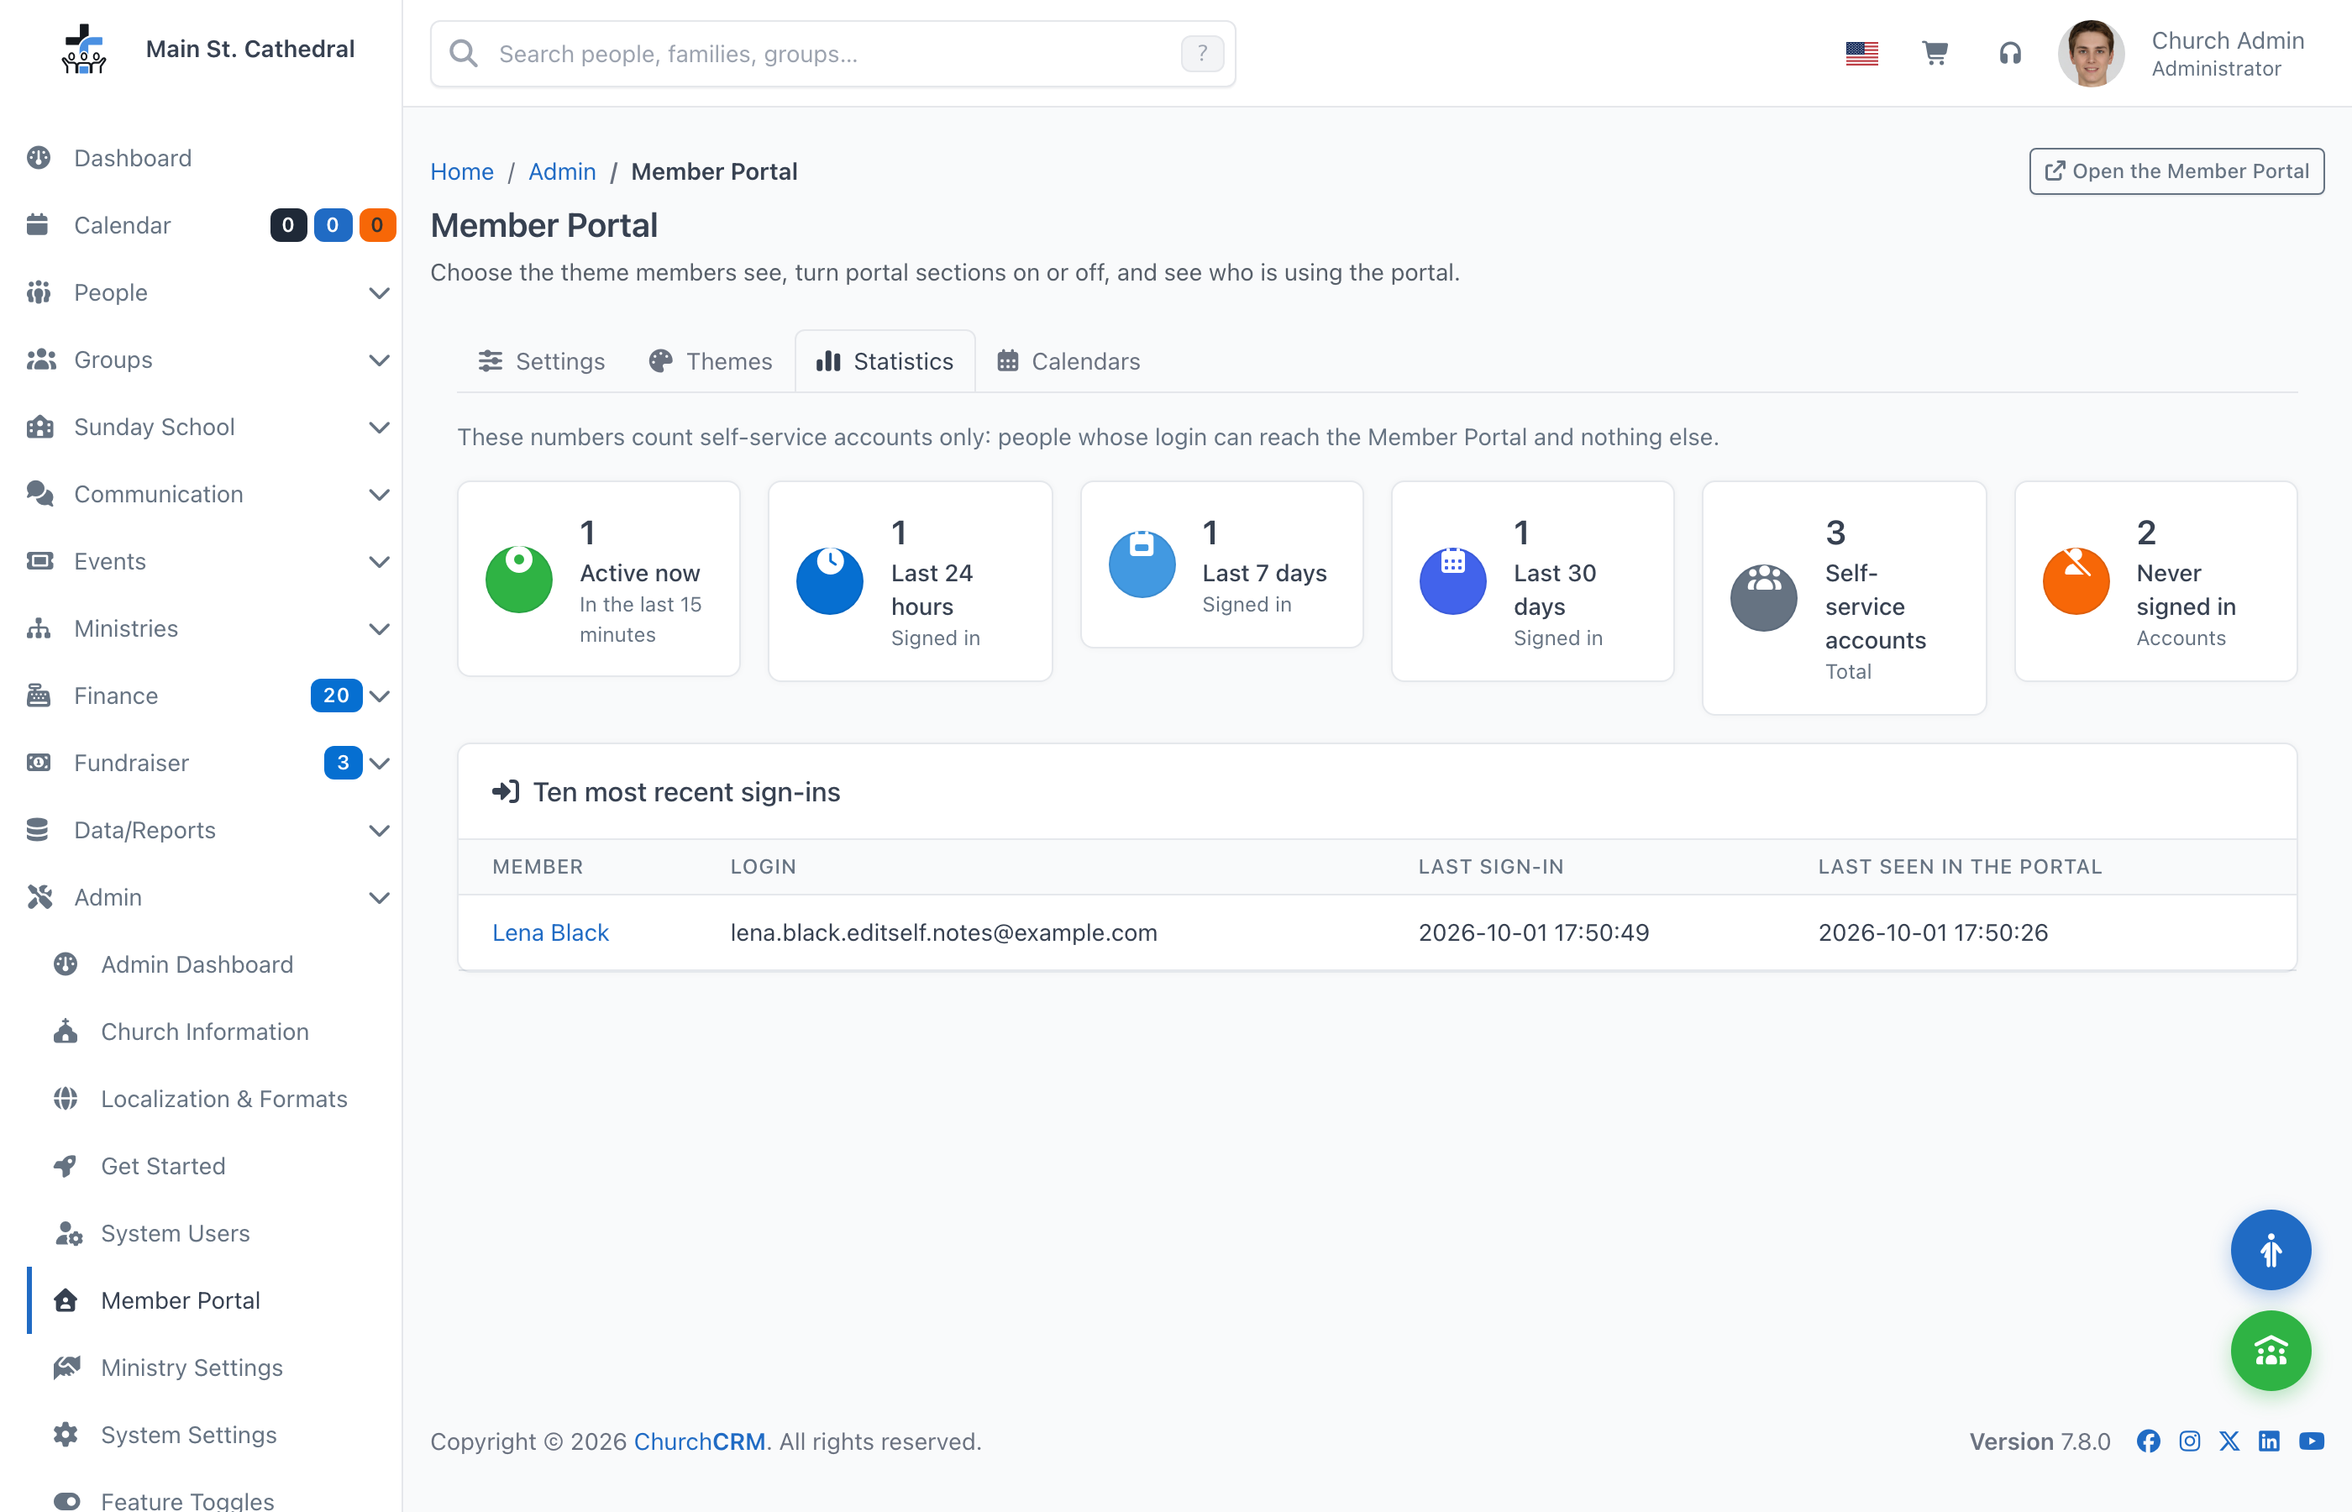
Task: Open Church Information in the sidebar
Action: point(202,1032)
